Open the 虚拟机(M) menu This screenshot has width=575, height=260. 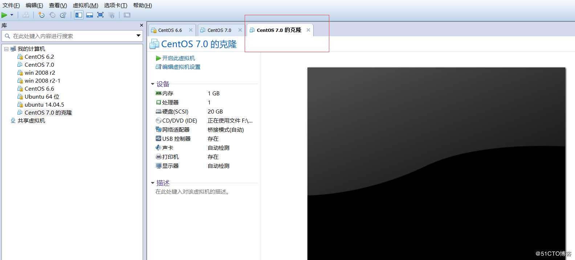click(86, 5)
